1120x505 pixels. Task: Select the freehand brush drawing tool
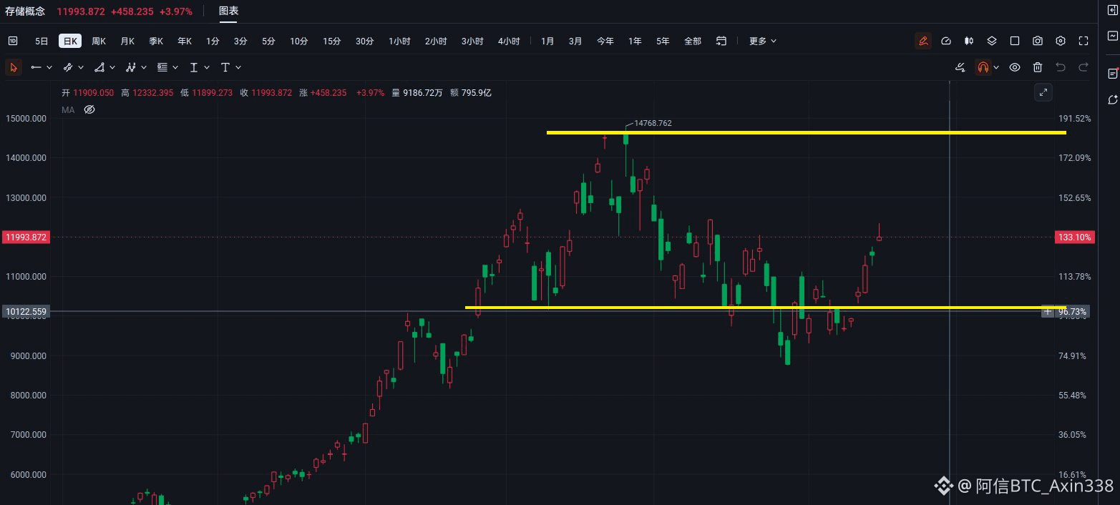(960, 67)
